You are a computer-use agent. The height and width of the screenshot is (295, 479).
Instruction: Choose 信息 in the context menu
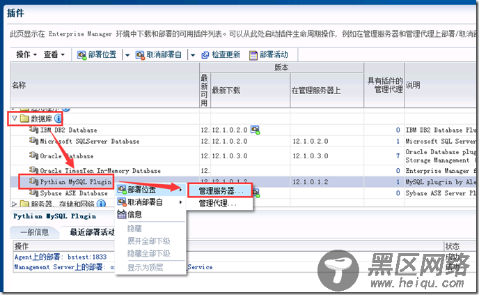pyautogui.click(x=150, y=215)
